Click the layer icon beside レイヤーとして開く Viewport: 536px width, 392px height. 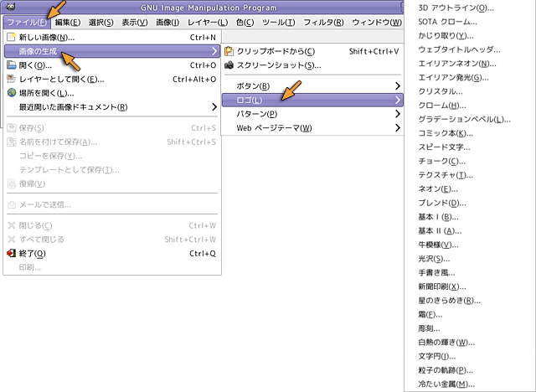coord(11,80)
